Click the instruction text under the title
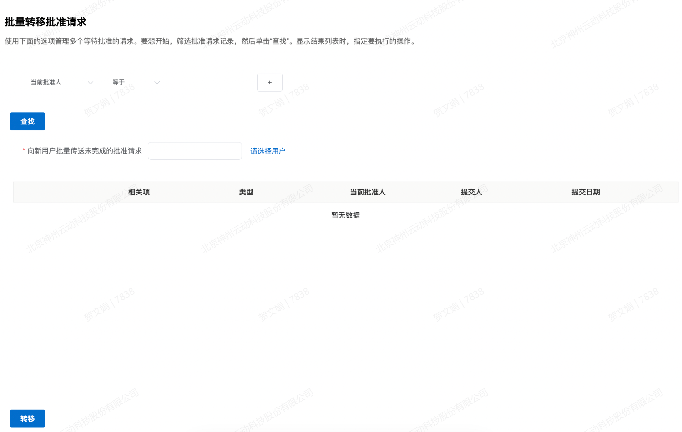Image resolution: width=682 pixels, height=432 pixels. 209,41
